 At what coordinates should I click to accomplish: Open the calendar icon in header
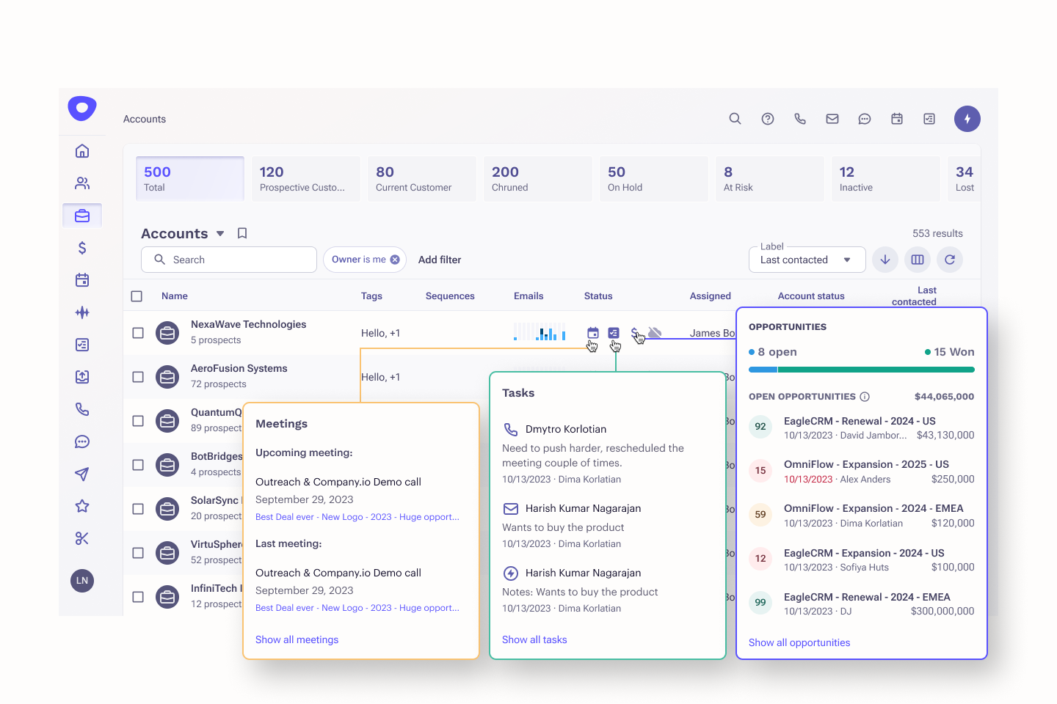[897, 119]
